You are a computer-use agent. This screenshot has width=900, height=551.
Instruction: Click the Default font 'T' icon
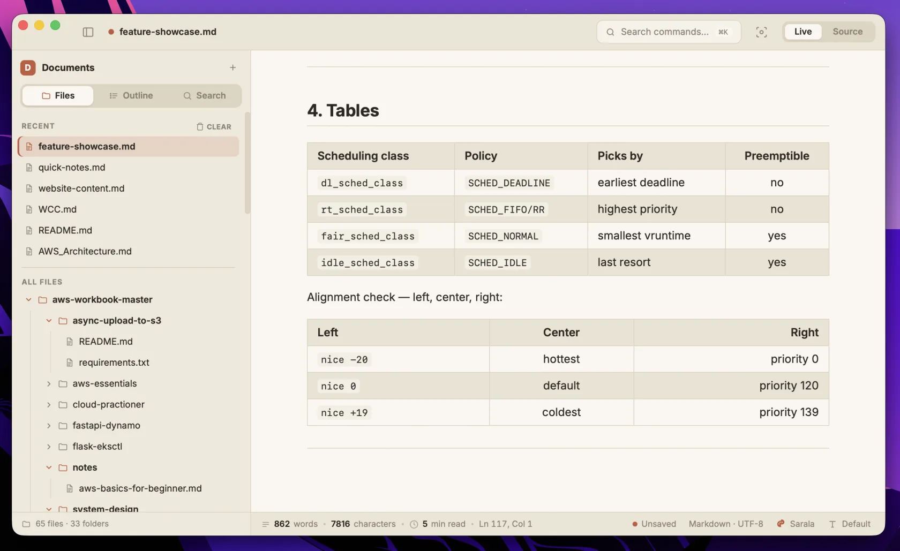832,524
